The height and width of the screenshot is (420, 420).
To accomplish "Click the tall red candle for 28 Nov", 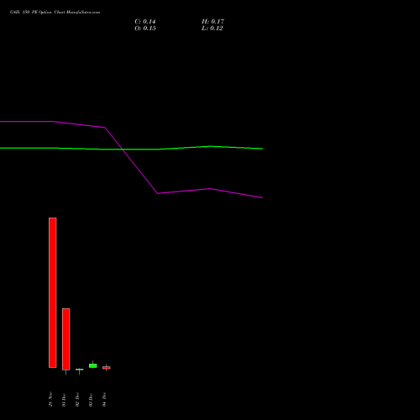I will click(53, 292).
